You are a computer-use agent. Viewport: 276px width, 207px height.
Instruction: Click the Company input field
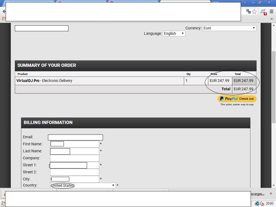74,158
